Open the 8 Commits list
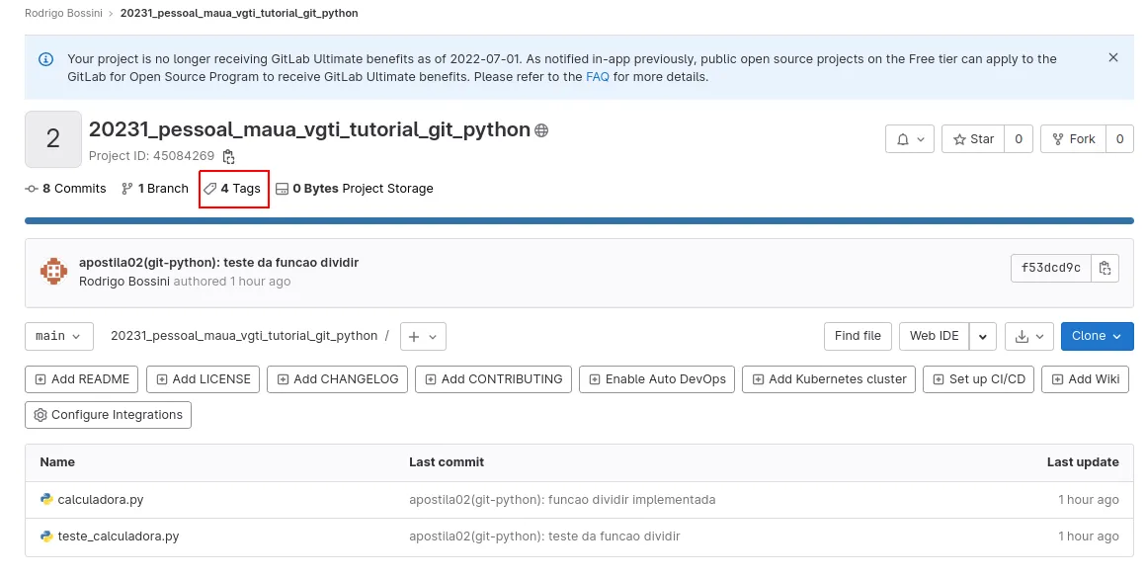Screen dimensions: 1146x577 tap(66, 189)
